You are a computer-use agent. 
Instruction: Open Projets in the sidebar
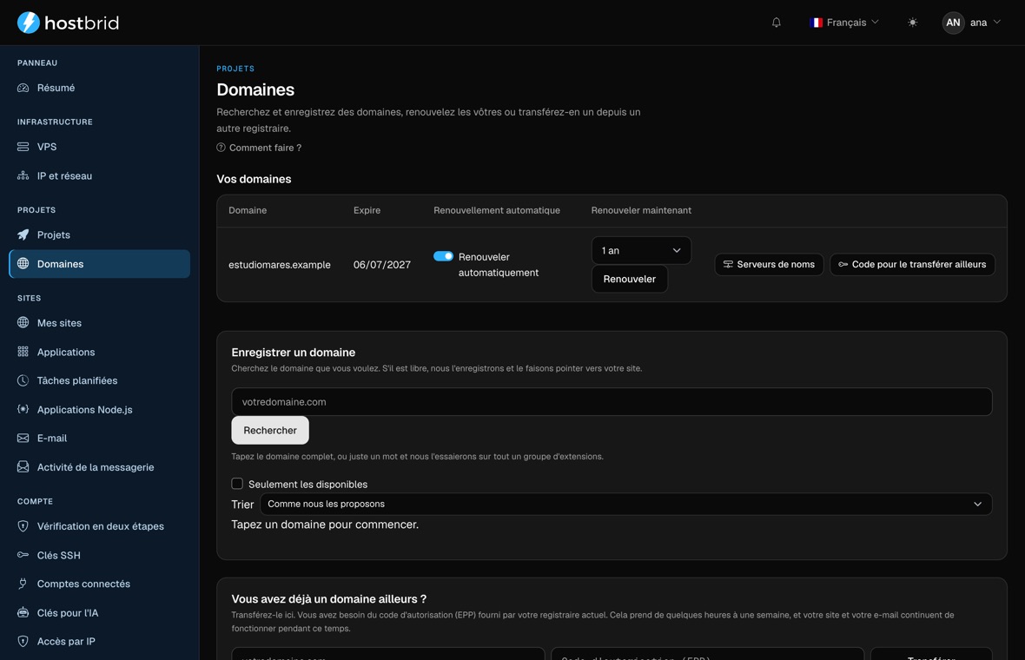tap(99, 234)
